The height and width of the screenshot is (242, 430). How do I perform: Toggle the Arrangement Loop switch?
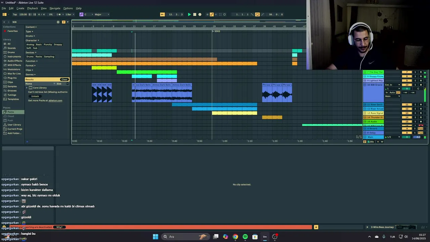pos(257,14)
